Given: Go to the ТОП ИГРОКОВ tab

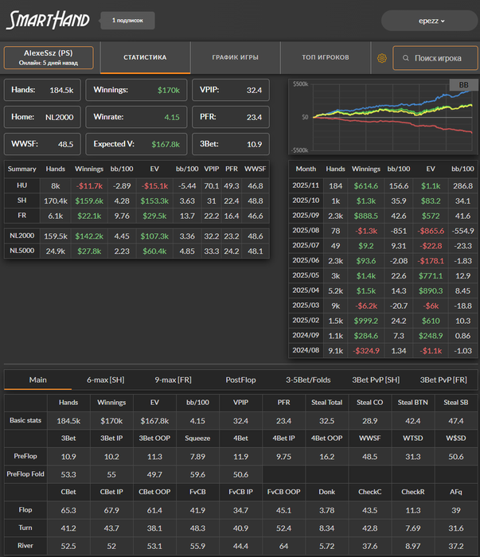Looking at the screenshot, I should coord(325,58).
